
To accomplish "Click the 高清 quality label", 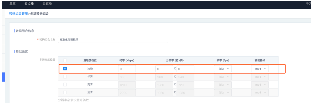I will click(x=90, y=85).
